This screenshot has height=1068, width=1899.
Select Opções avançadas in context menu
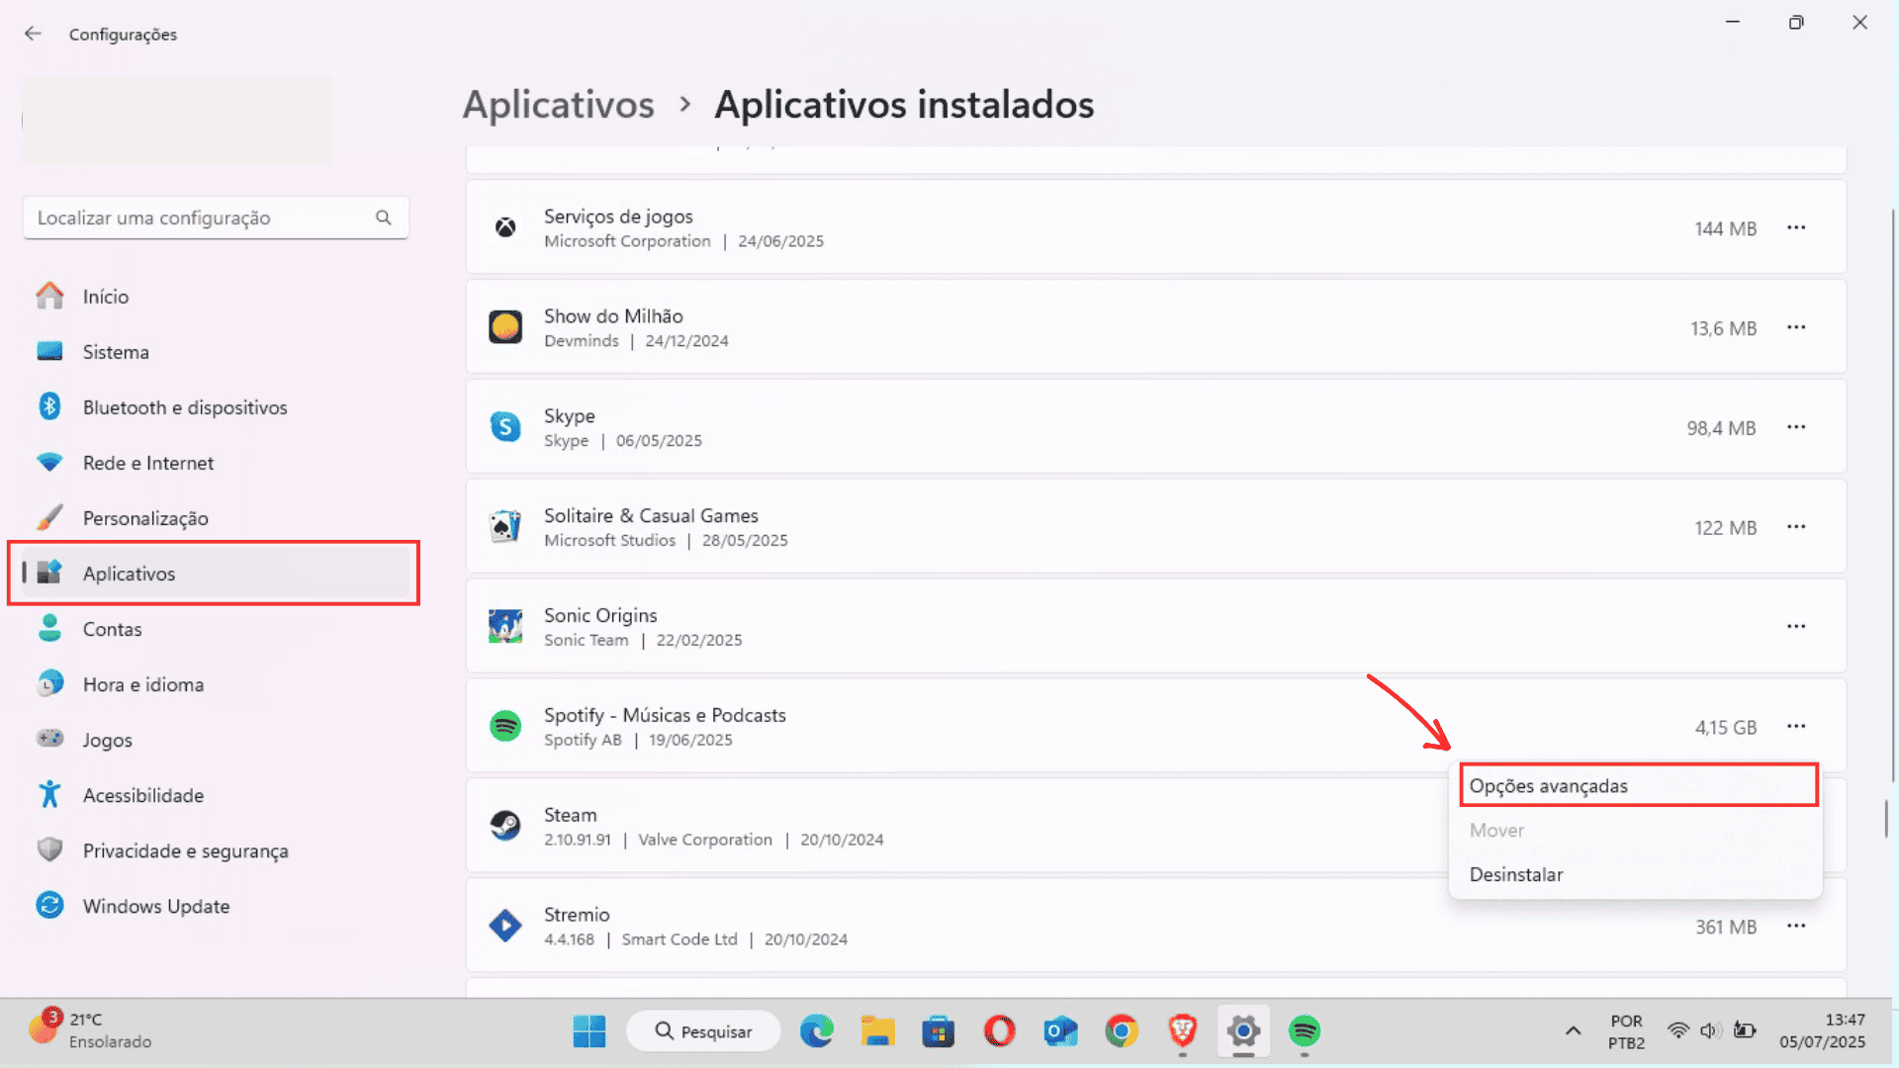click(x=1638, y=785)
